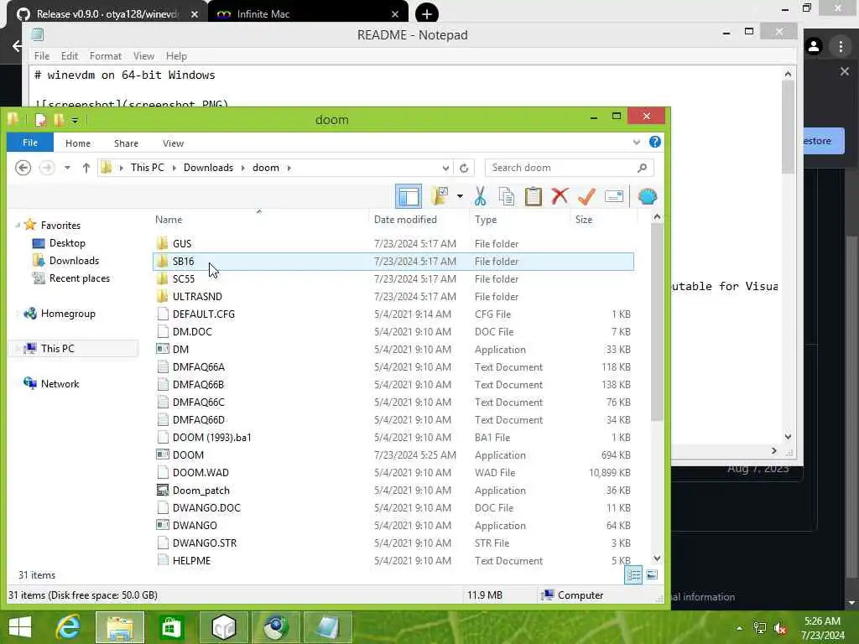This screenshot has height=644, width=859.
Task: Expand the ribbon with the chevron
Action: tap(637, 143)
